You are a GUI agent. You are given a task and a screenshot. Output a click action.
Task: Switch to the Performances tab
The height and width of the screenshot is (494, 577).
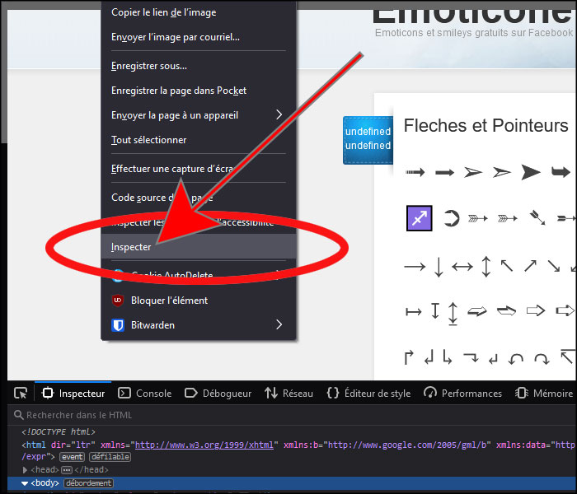(x=462, y=394)
